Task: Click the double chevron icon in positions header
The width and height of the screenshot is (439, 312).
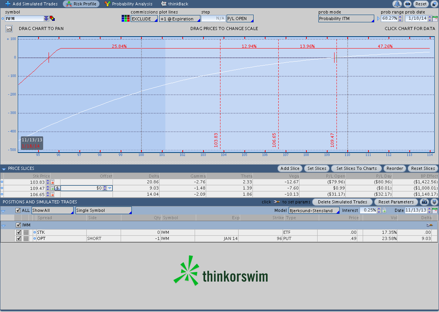Action: click(x=434, y=202)
